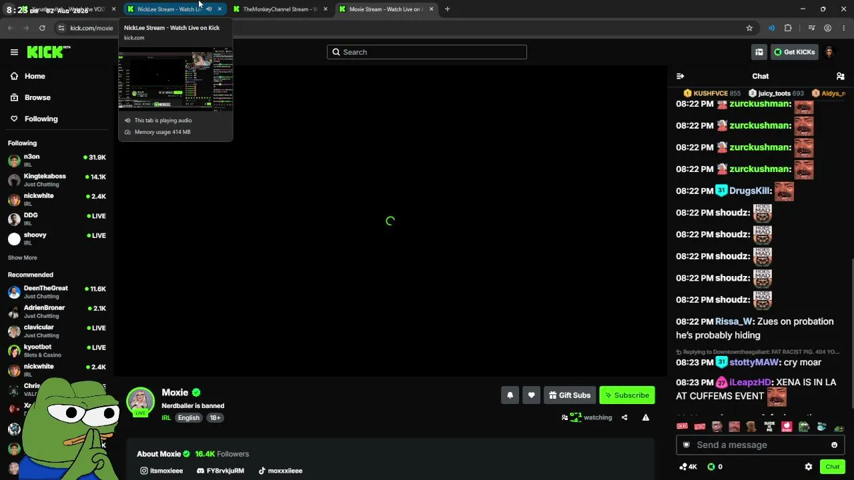This screenshot has width=854, height=480.
Task: Report the stream with warning triangle icon
Action: 645,417
